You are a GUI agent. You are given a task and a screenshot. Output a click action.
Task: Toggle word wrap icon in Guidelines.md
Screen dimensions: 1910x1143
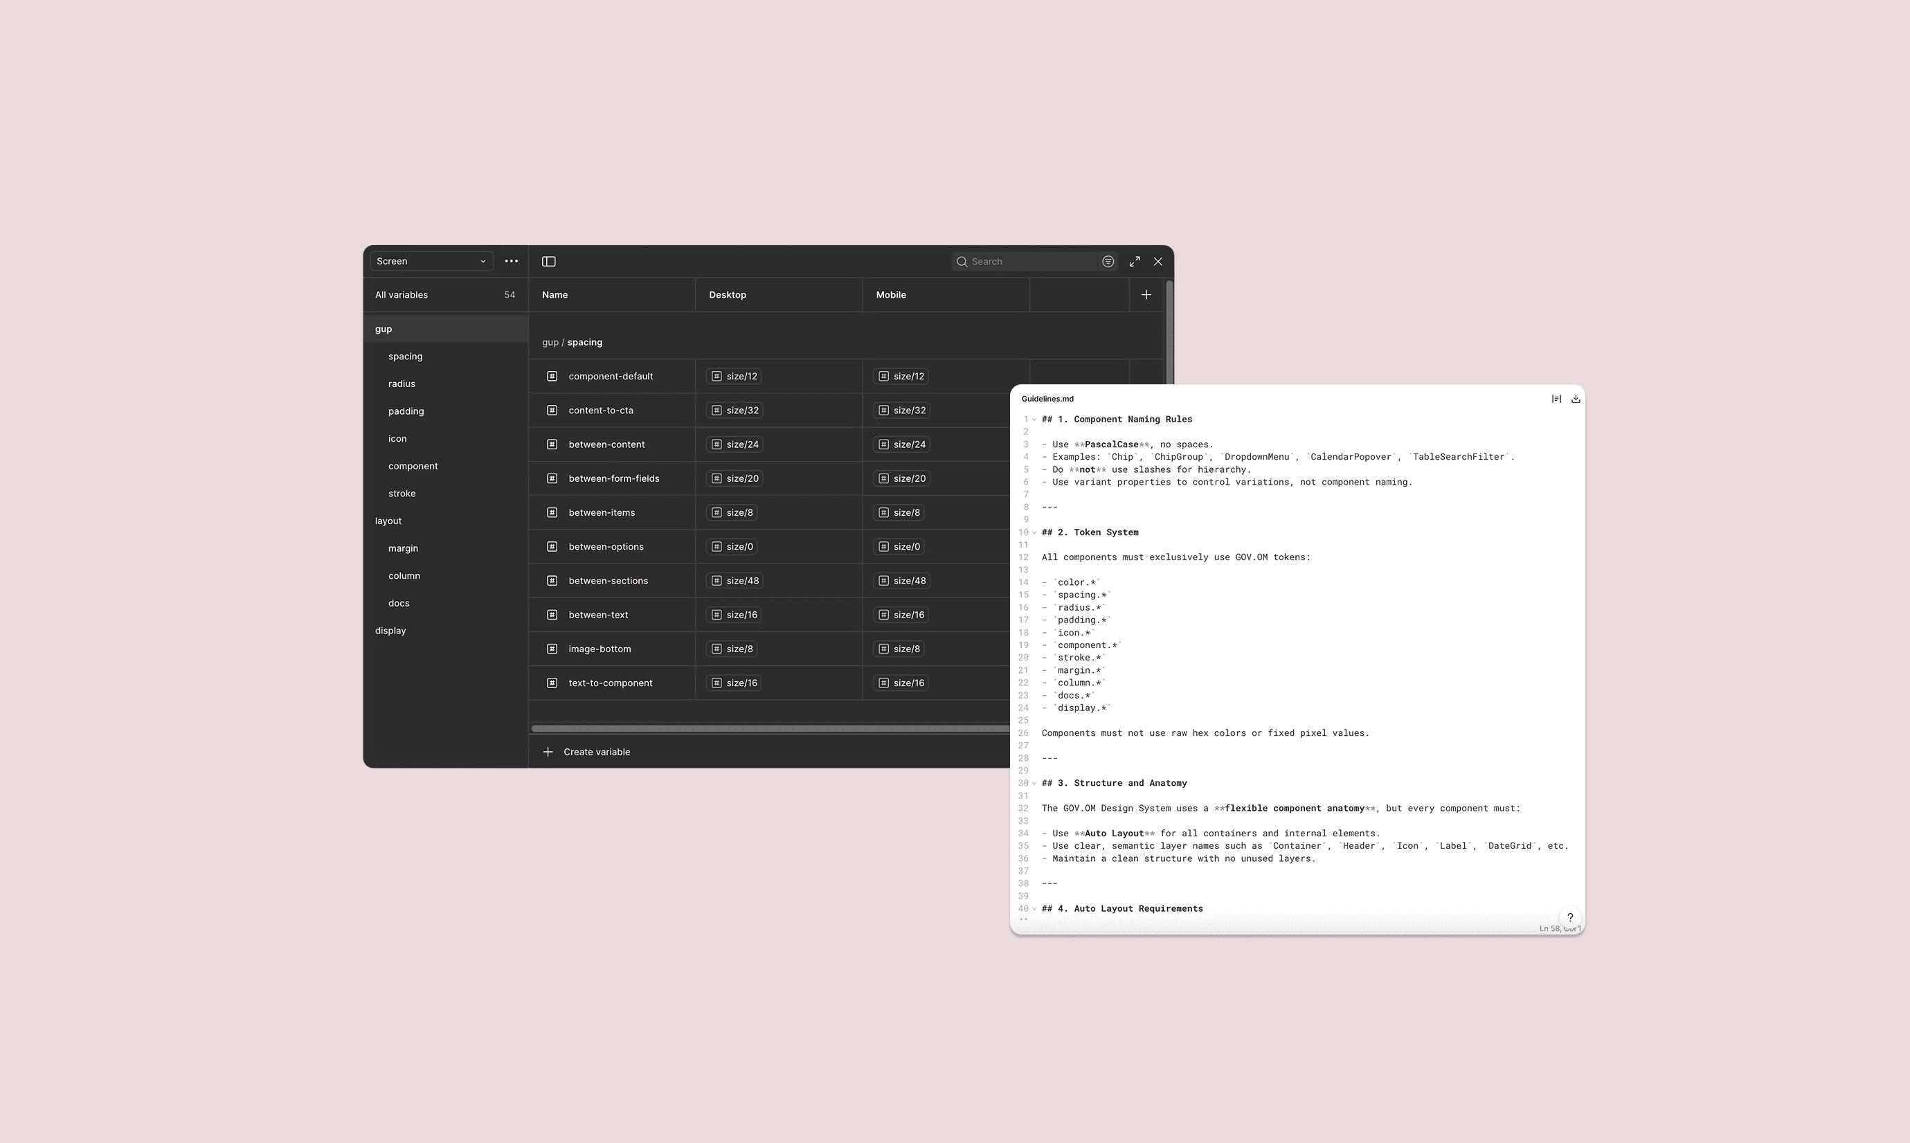pos(1556,398)
